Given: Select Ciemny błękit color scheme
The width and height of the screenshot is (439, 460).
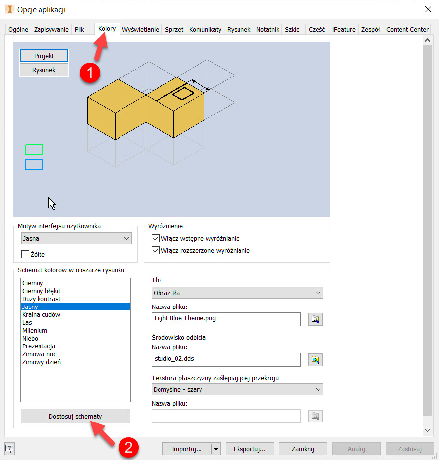Looking at the screenshot, I should [x=41, y=291].
